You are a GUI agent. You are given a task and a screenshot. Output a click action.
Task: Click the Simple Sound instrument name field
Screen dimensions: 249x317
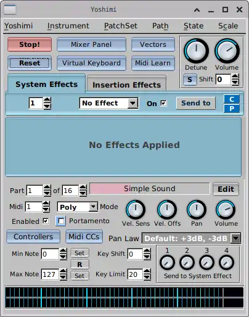(x=150, y=189)
